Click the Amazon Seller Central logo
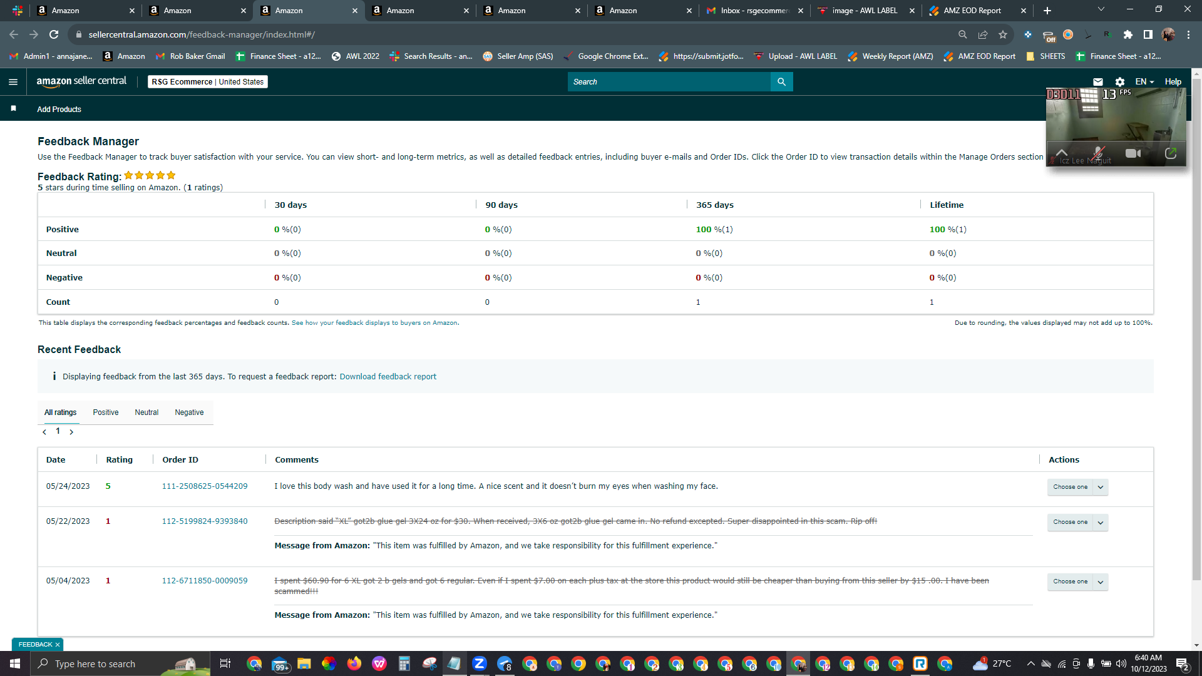Image resolution: width=1202 pixels, height=676 pixels. [x=81, y=81]
